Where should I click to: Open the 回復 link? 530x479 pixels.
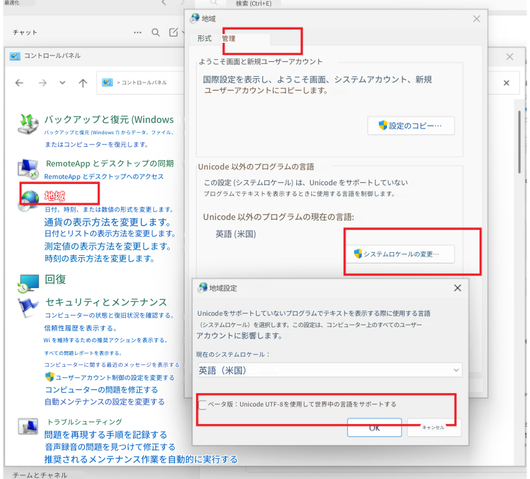tap(55, 279)
